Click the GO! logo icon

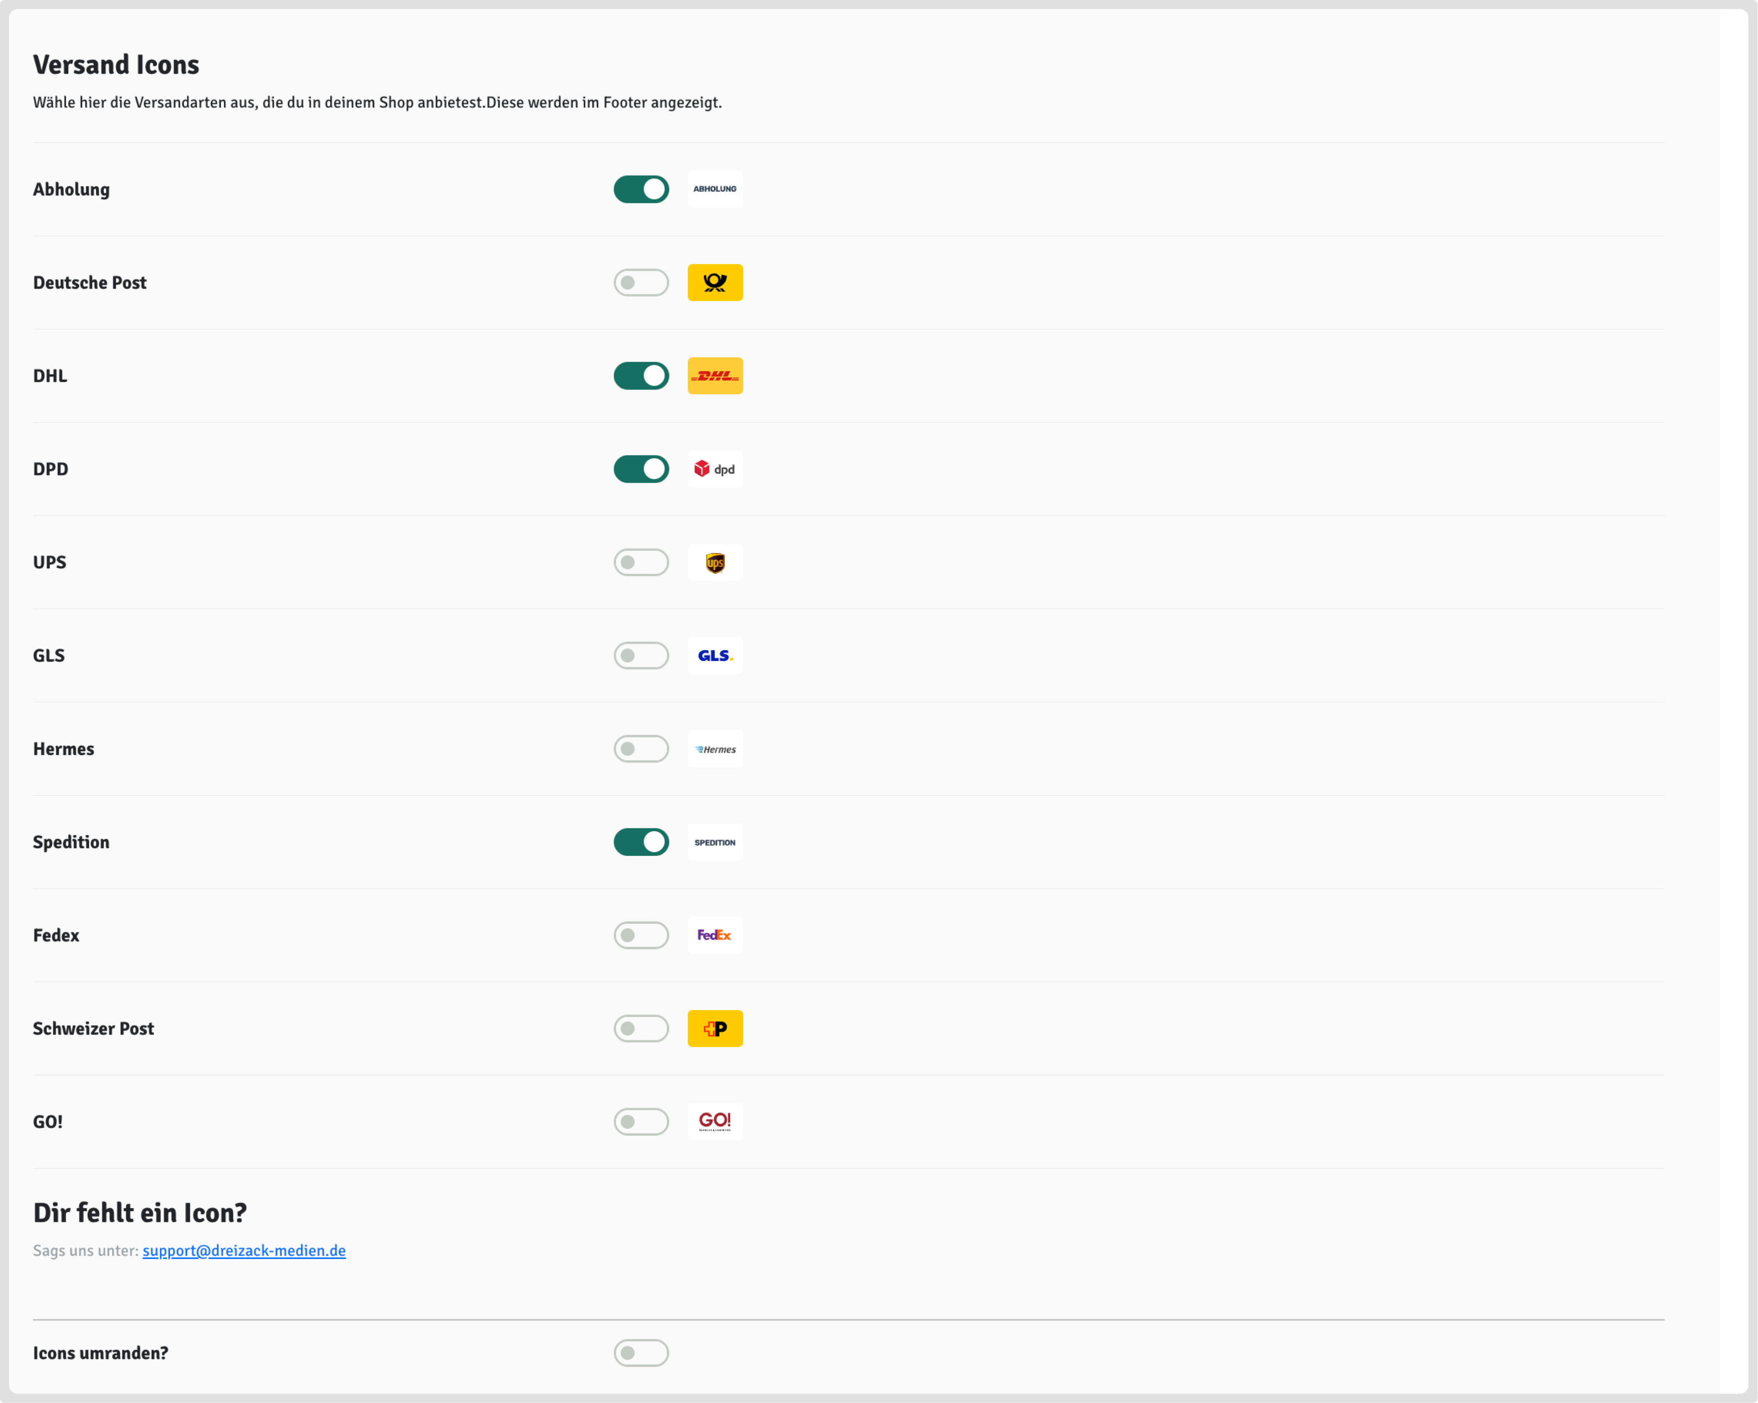[x=714, y=1122]
